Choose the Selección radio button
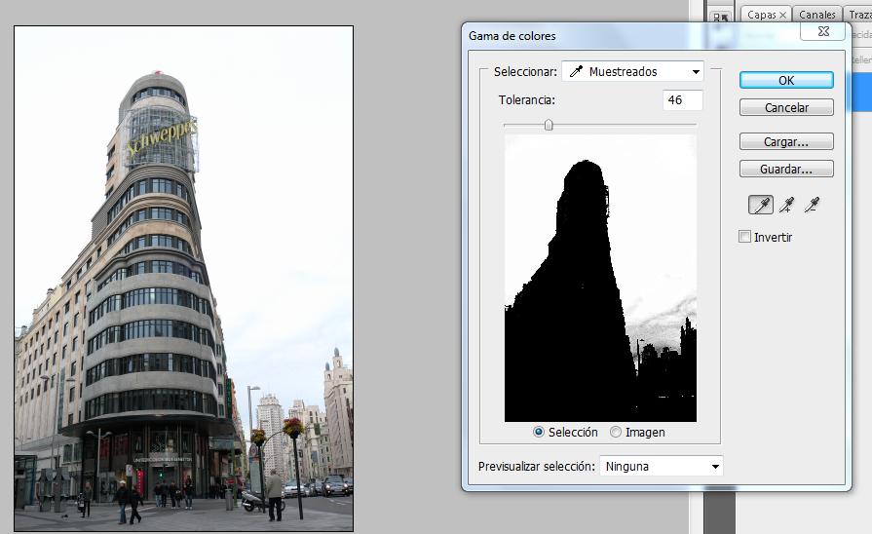The width and height of the screenshot is (872, 534). (539, 432)
